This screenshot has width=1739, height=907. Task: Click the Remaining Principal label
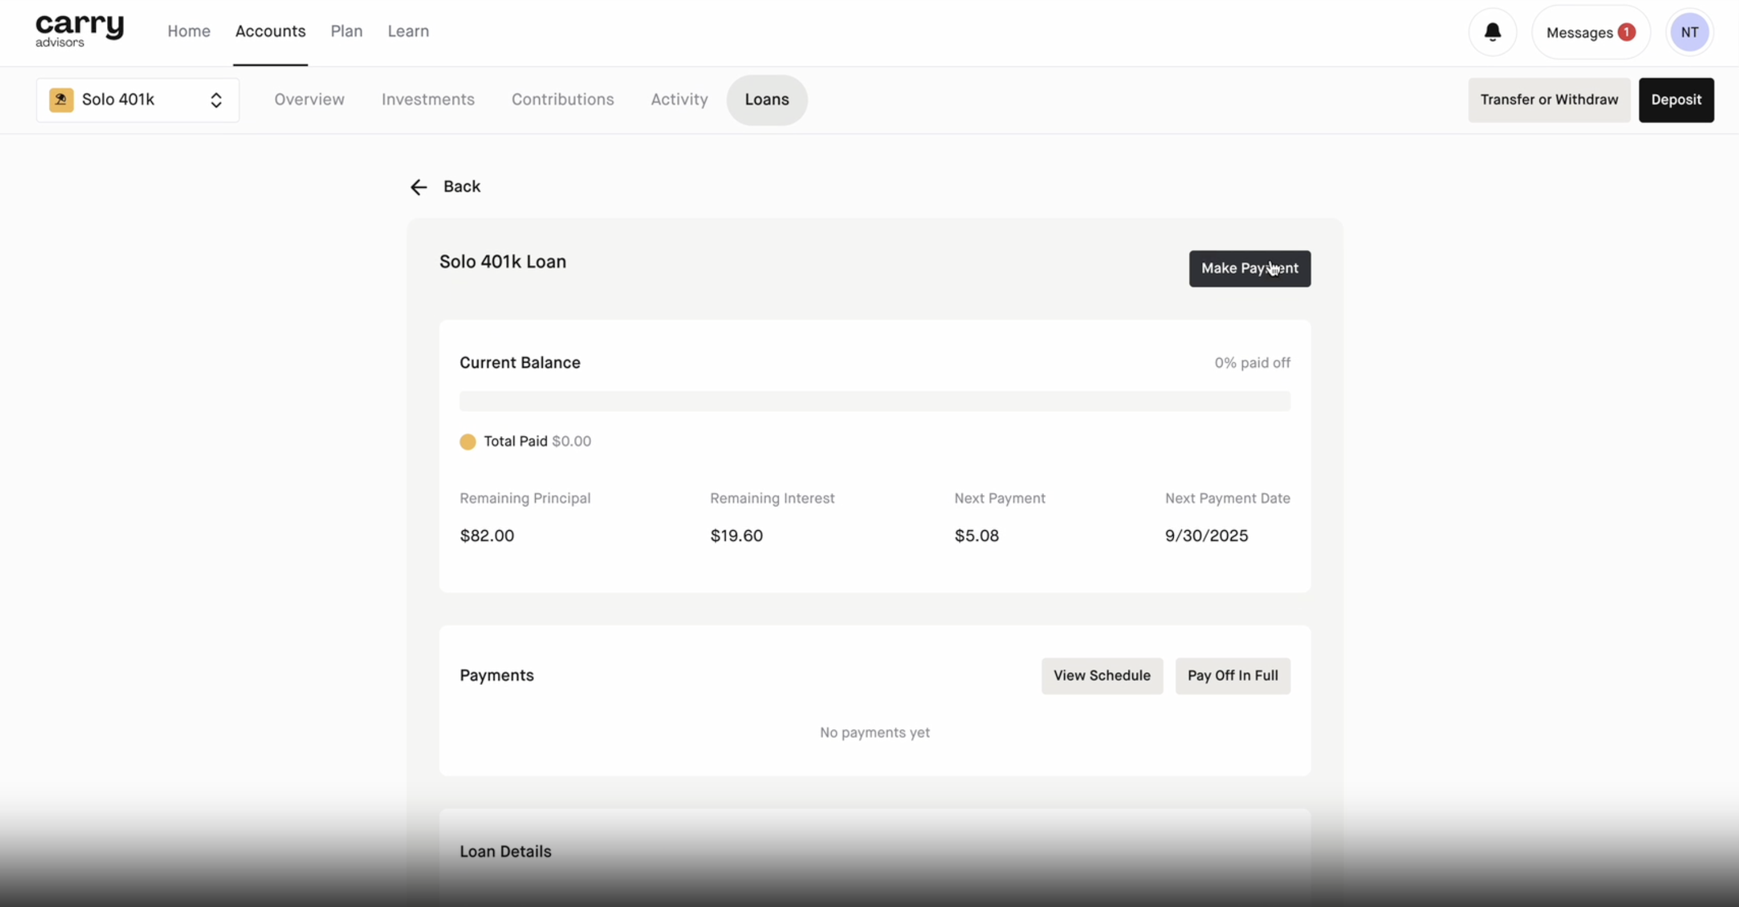525,498
